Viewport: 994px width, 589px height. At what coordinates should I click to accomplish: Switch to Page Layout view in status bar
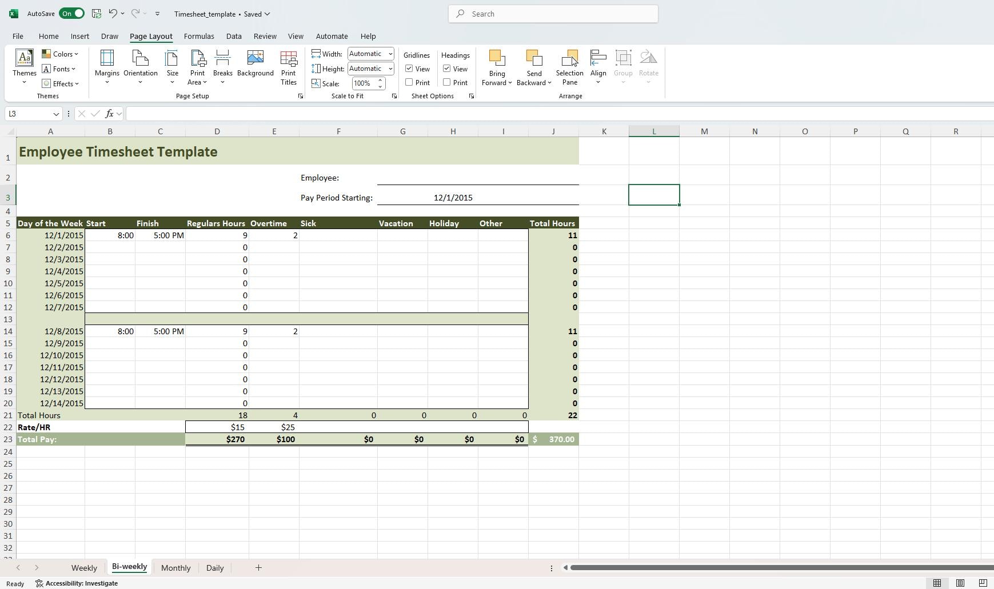[x=960, y=583]
